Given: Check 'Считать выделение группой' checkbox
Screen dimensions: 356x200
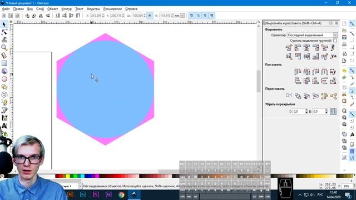Looking at the screenshot, I should [x=335, y=41].
